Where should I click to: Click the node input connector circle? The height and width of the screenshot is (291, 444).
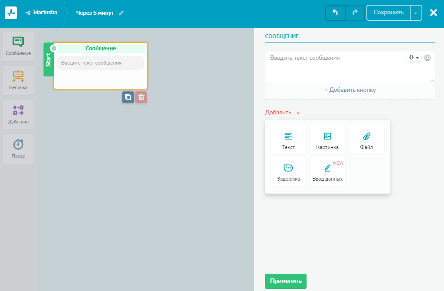click(54, 48)
